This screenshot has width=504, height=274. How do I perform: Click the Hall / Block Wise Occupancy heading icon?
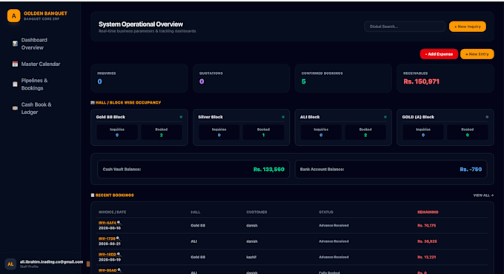[x=93, y=103]
